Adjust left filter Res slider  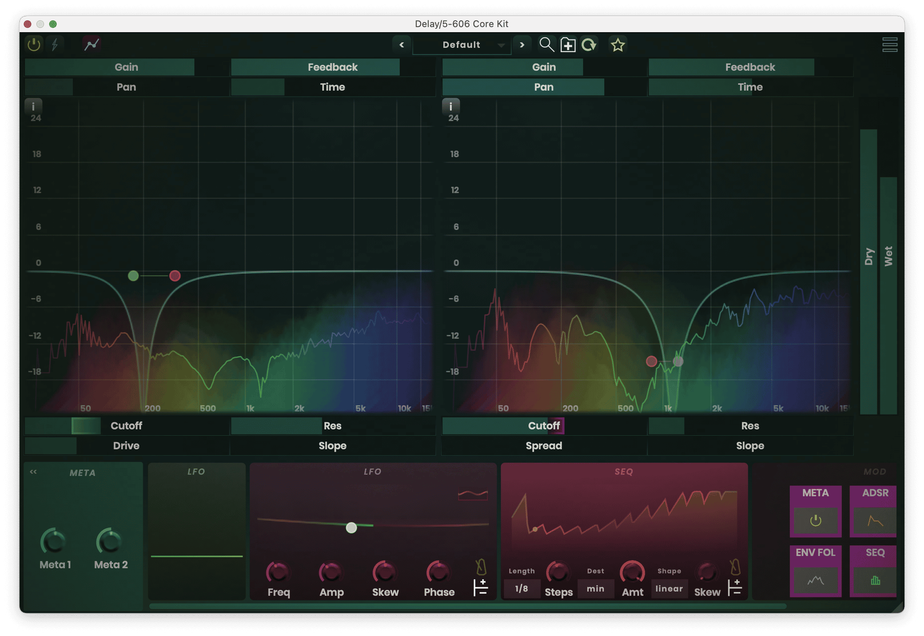coord(333,426)
